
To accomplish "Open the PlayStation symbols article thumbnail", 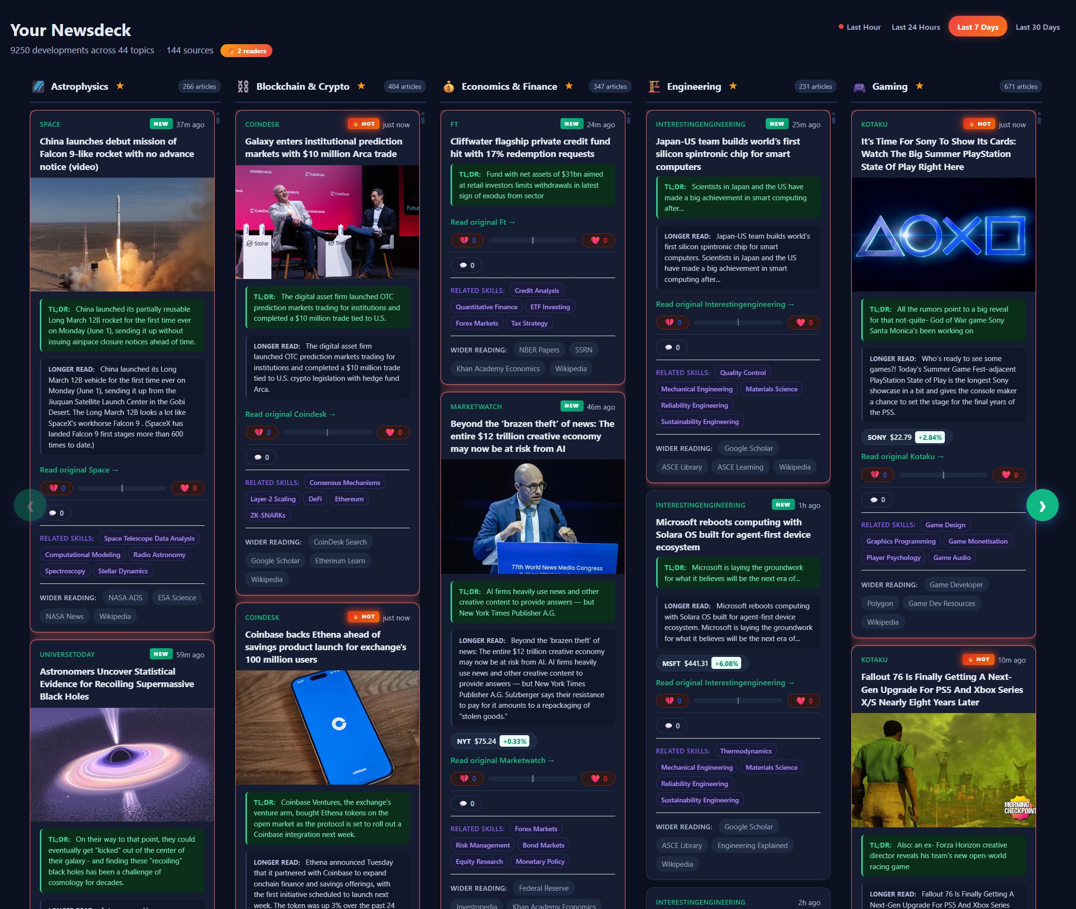I will click(943, 234).
